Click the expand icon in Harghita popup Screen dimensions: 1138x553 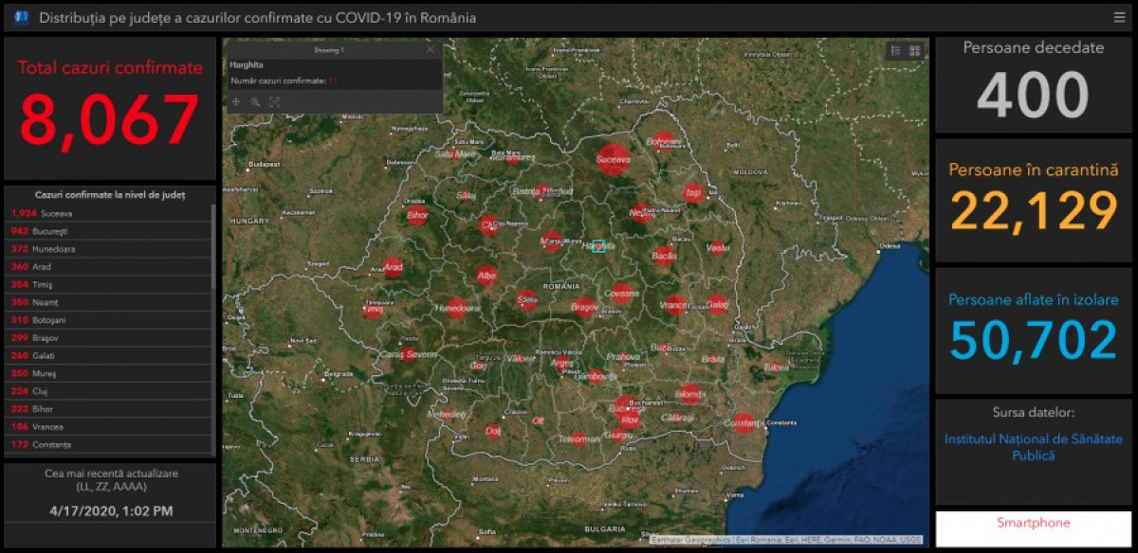(274, 101)
